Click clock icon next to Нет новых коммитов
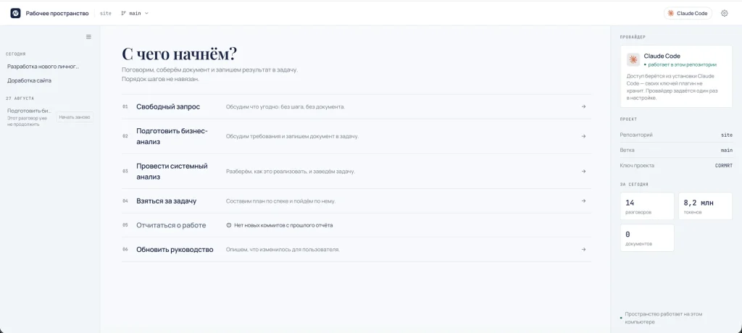 click(229, 225)
